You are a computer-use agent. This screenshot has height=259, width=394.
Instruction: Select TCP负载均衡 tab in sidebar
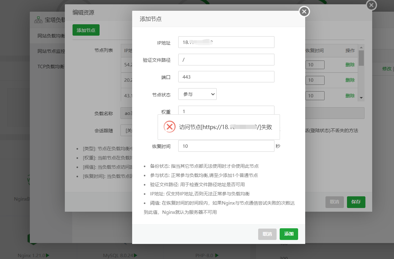[51, 66]
